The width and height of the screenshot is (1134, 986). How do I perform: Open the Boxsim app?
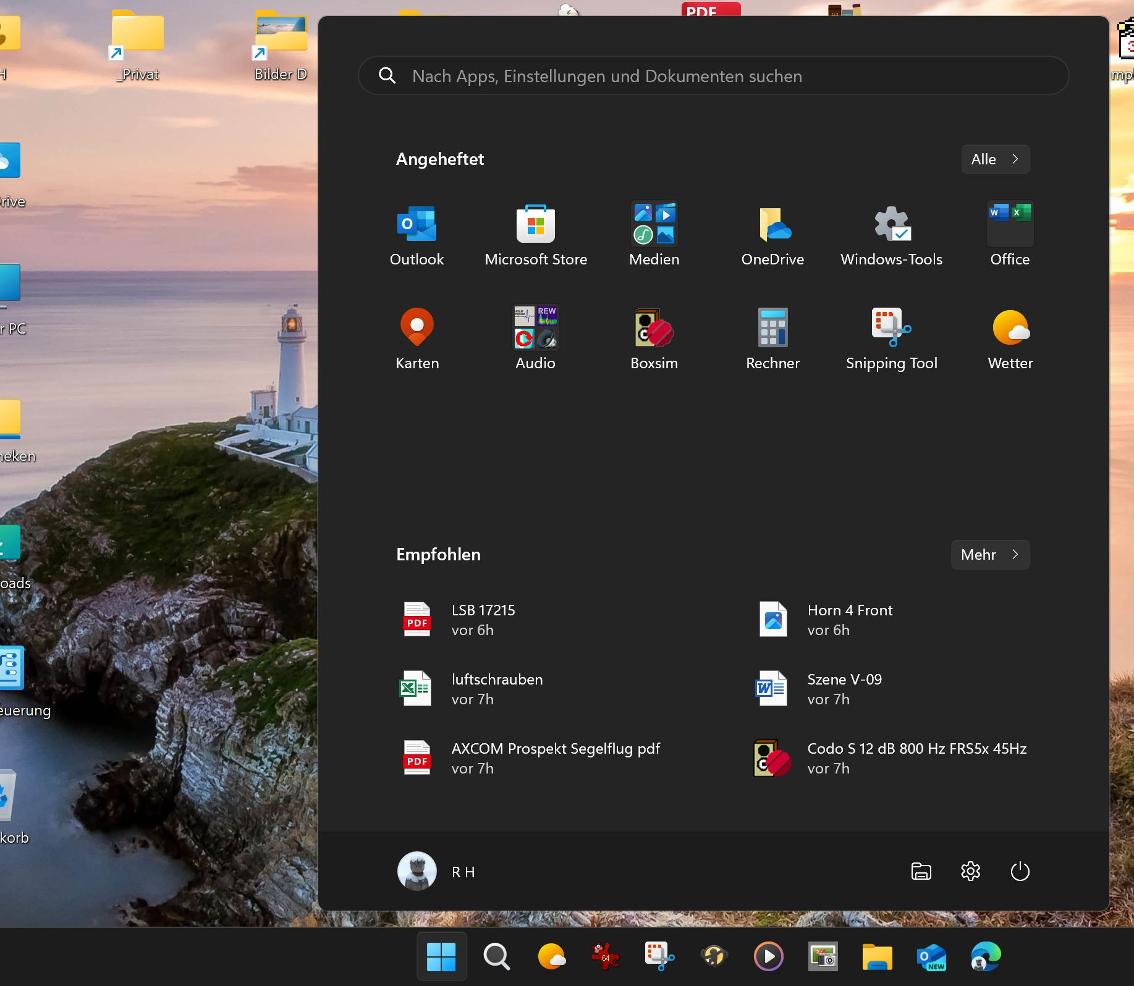point(654,339)
